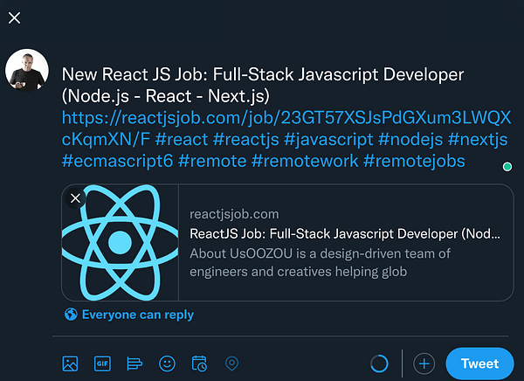Add an image to the tweet
This screenshot has width=524, height=381.
pos(71,364)
